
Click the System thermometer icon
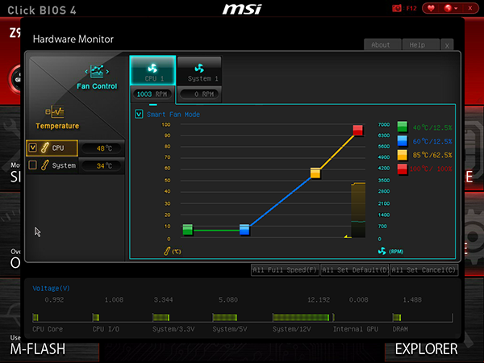pos(44,165)
